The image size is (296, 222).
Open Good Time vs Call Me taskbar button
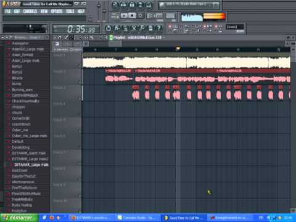(x=184, y=218)
